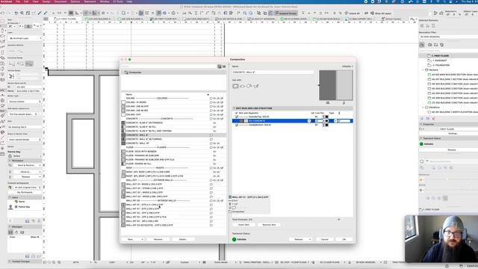The width and height of the screenshot is (478, 269).
Task: Click Cancel in Composites dialog
Action: 325,239
